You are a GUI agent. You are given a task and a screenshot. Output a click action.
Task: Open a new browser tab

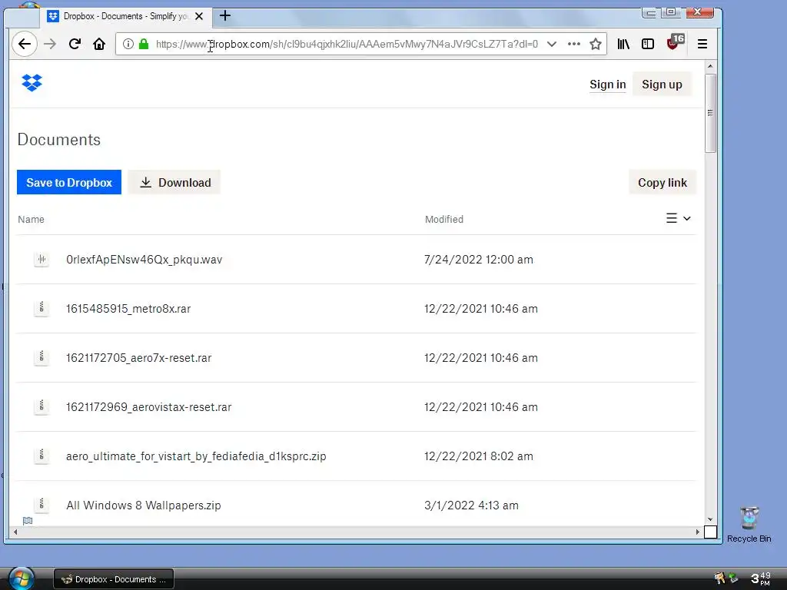coord(225,16)
